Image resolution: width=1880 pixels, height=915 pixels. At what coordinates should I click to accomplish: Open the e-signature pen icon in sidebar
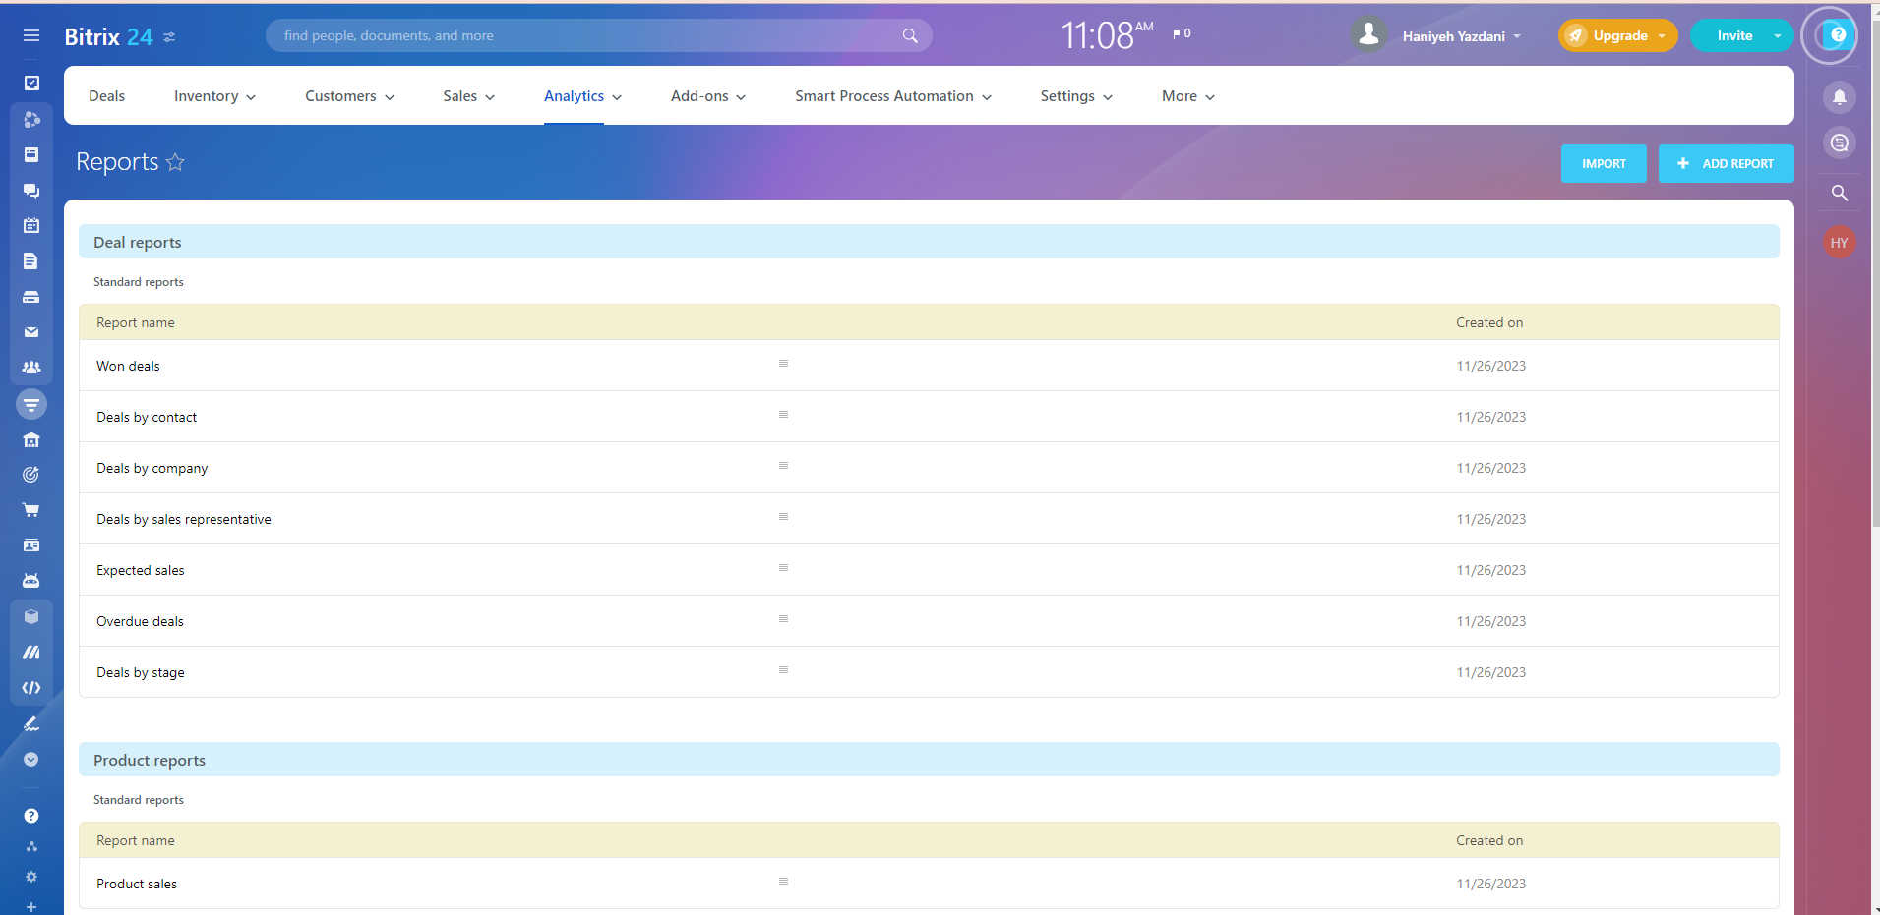click(31, 723)
